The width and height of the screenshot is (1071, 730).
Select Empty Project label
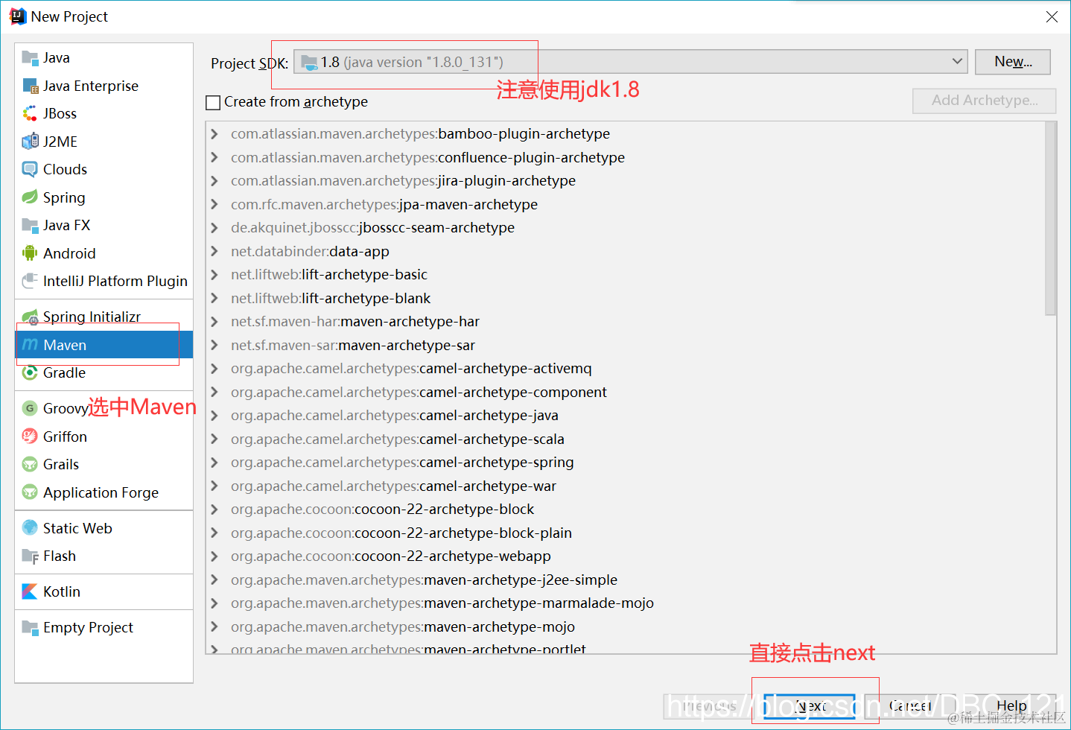click(x=88, y=627)
